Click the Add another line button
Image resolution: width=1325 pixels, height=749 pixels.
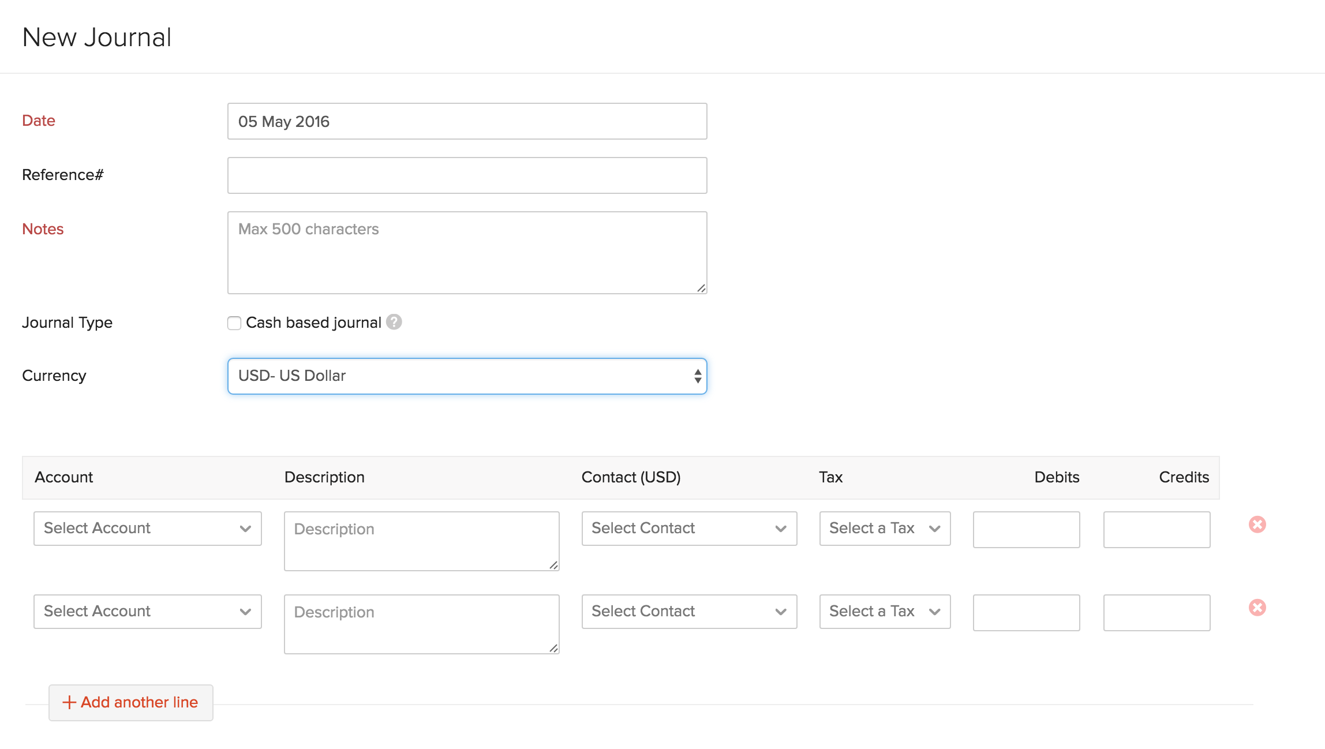point(131,702)
